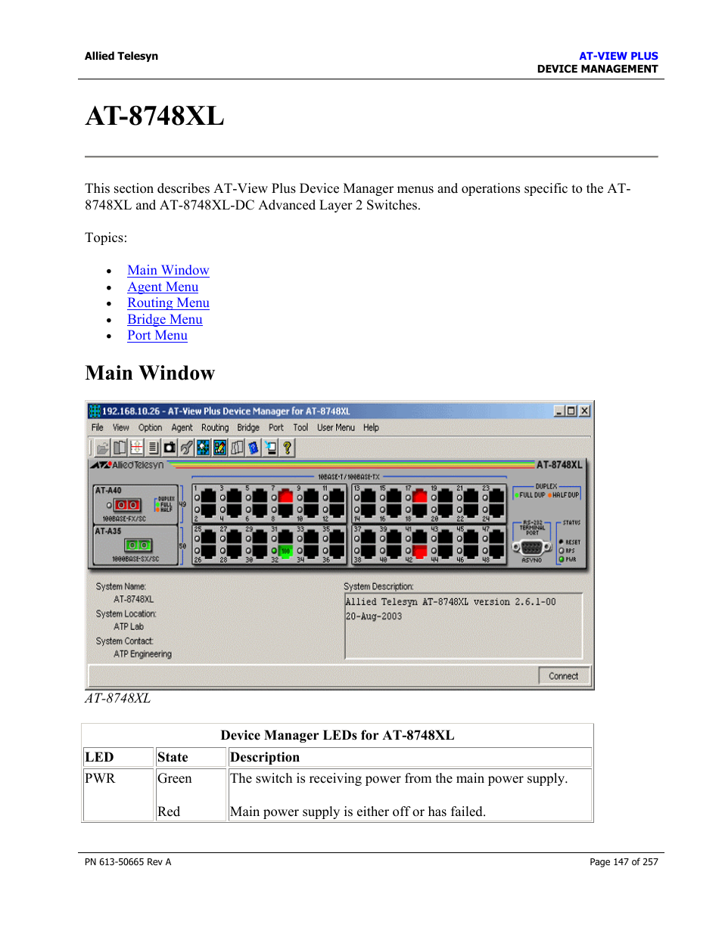
Task: Click the red graph chart toolbar icon
Action: click(x=136, y=448)
